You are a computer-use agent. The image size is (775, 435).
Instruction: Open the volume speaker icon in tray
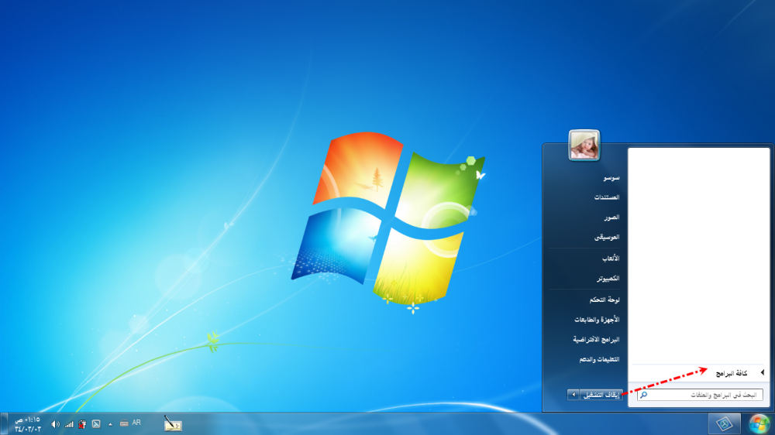click(x=55, y=424)
